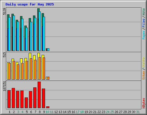Select the green day 25 axis label
Screen dimensions: 147x115
112,112
